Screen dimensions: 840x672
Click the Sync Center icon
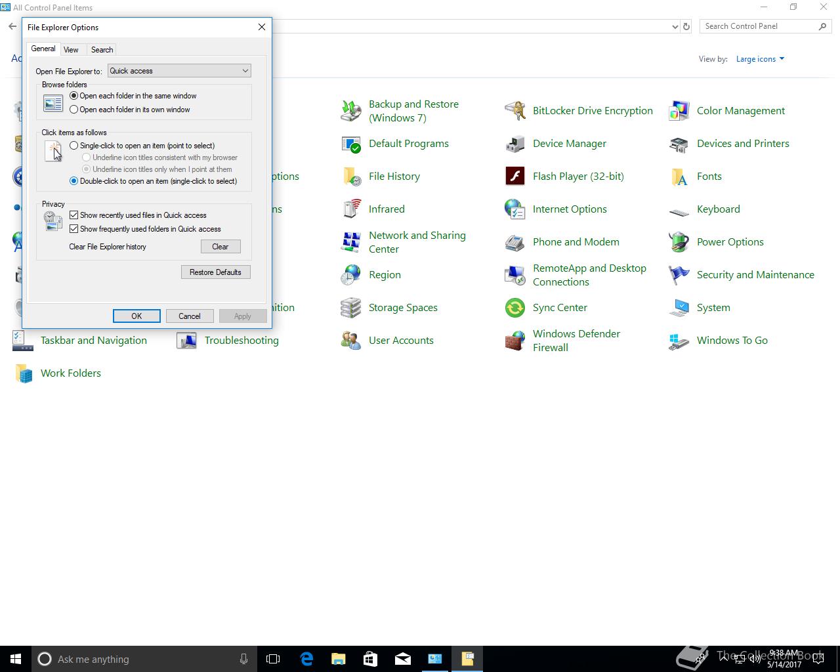pos(515,308)
